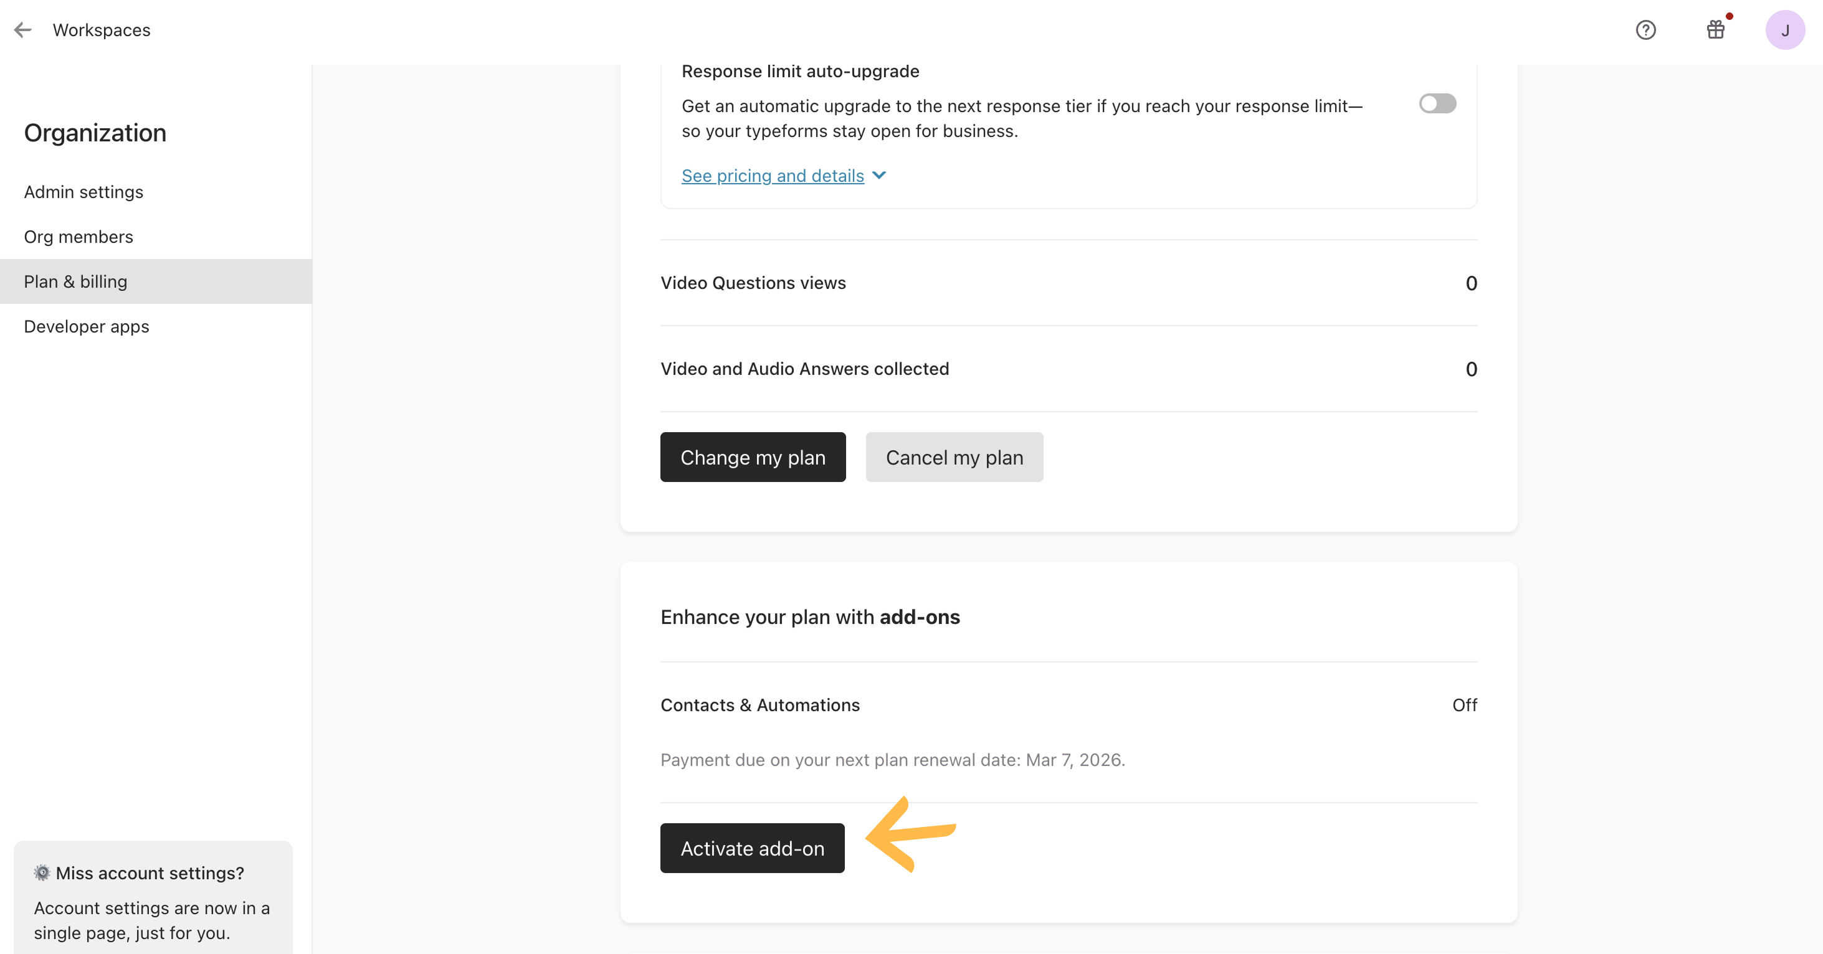Open the gift what's new icon

pyautogui.click(x=1715, y=30)
